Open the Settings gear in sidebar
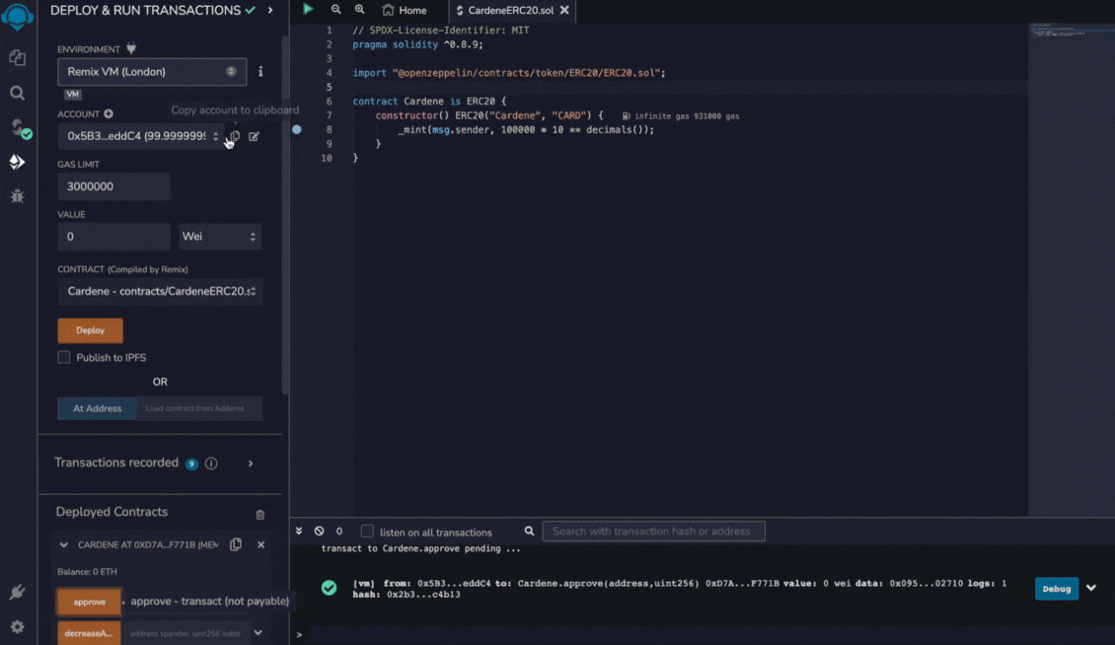This screenshot has width=1115, height=645. pyautogui.click(x=17, y=626)
